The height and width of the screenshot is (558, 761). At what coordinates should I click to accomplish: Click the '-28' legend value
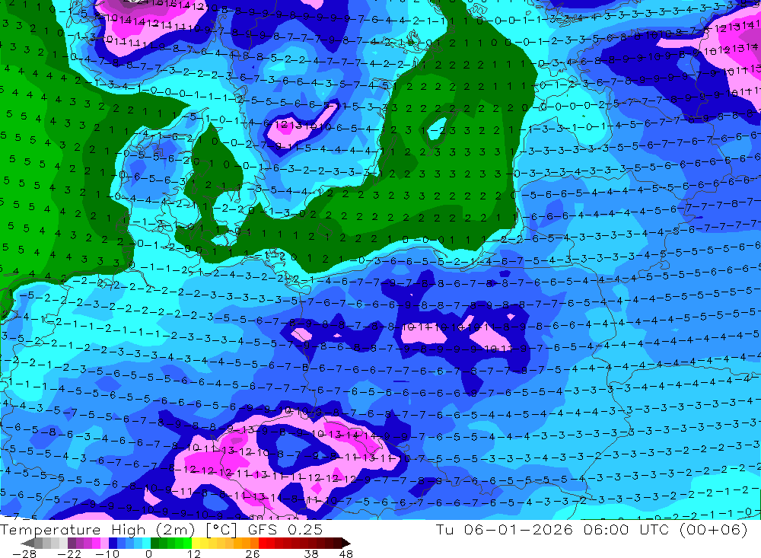[24, 553]
